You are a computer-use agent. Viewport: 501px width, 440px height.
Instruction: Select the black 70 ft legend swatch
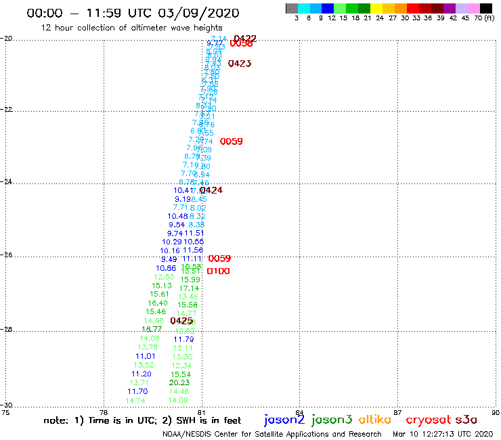tap(485, 8)
